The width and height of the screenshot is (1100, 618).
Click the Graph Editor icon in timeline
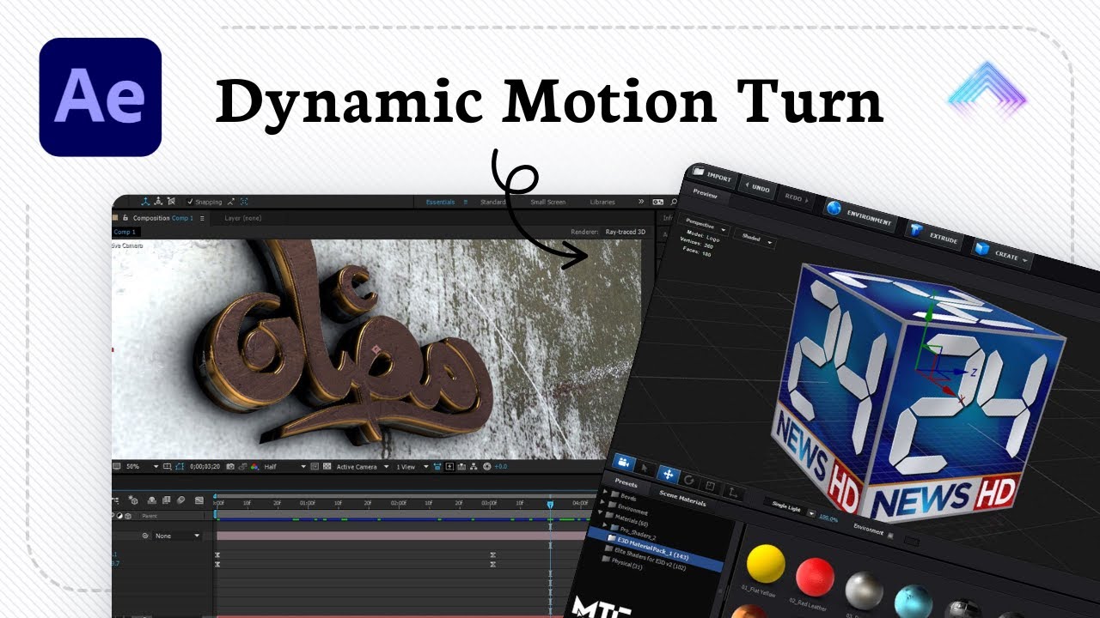[199, 500]
